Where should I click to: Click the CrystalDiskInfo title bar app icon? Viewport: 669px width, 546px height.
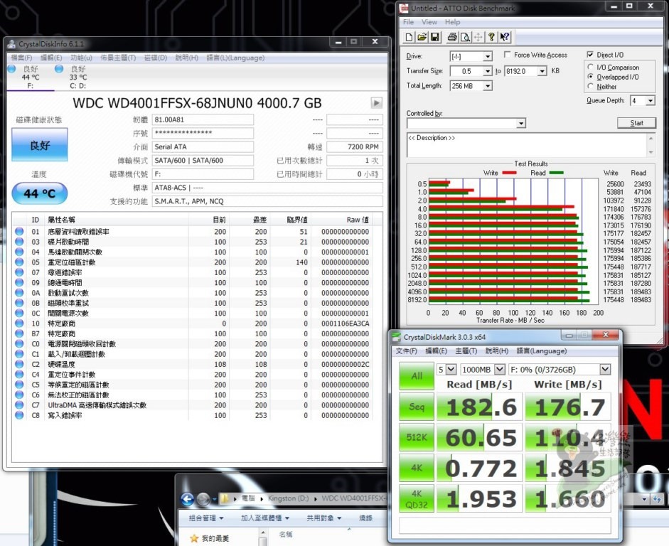click(x=11, y=44)
